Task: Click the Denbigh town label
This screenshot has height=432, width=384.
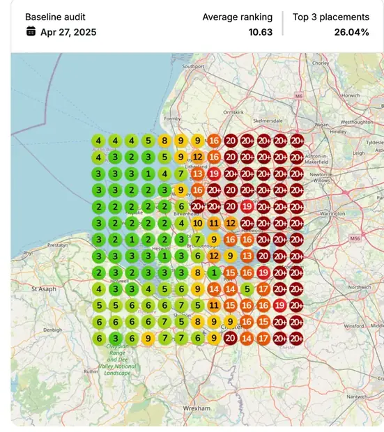Action: (x=52, y=330)
